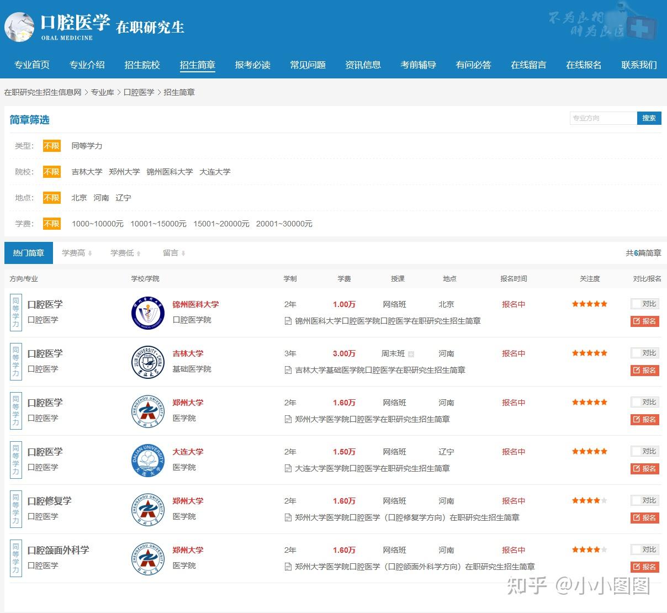Screen dimensions: 667x613
Task: Open the 在线报名 nav item
Action: pos(584,65)
